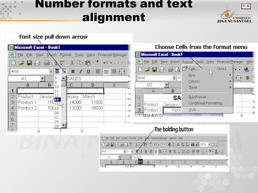The width and height of the screenshot is (258, 193).
Task: Open the Insert menu in right Excel window
Action: 175,62
